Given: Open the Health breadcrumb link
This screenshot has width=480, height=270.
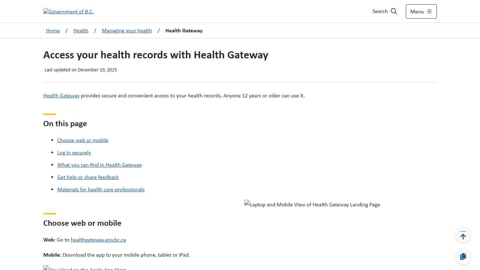Looking at the screenshot, I should (x=80, y=31).
